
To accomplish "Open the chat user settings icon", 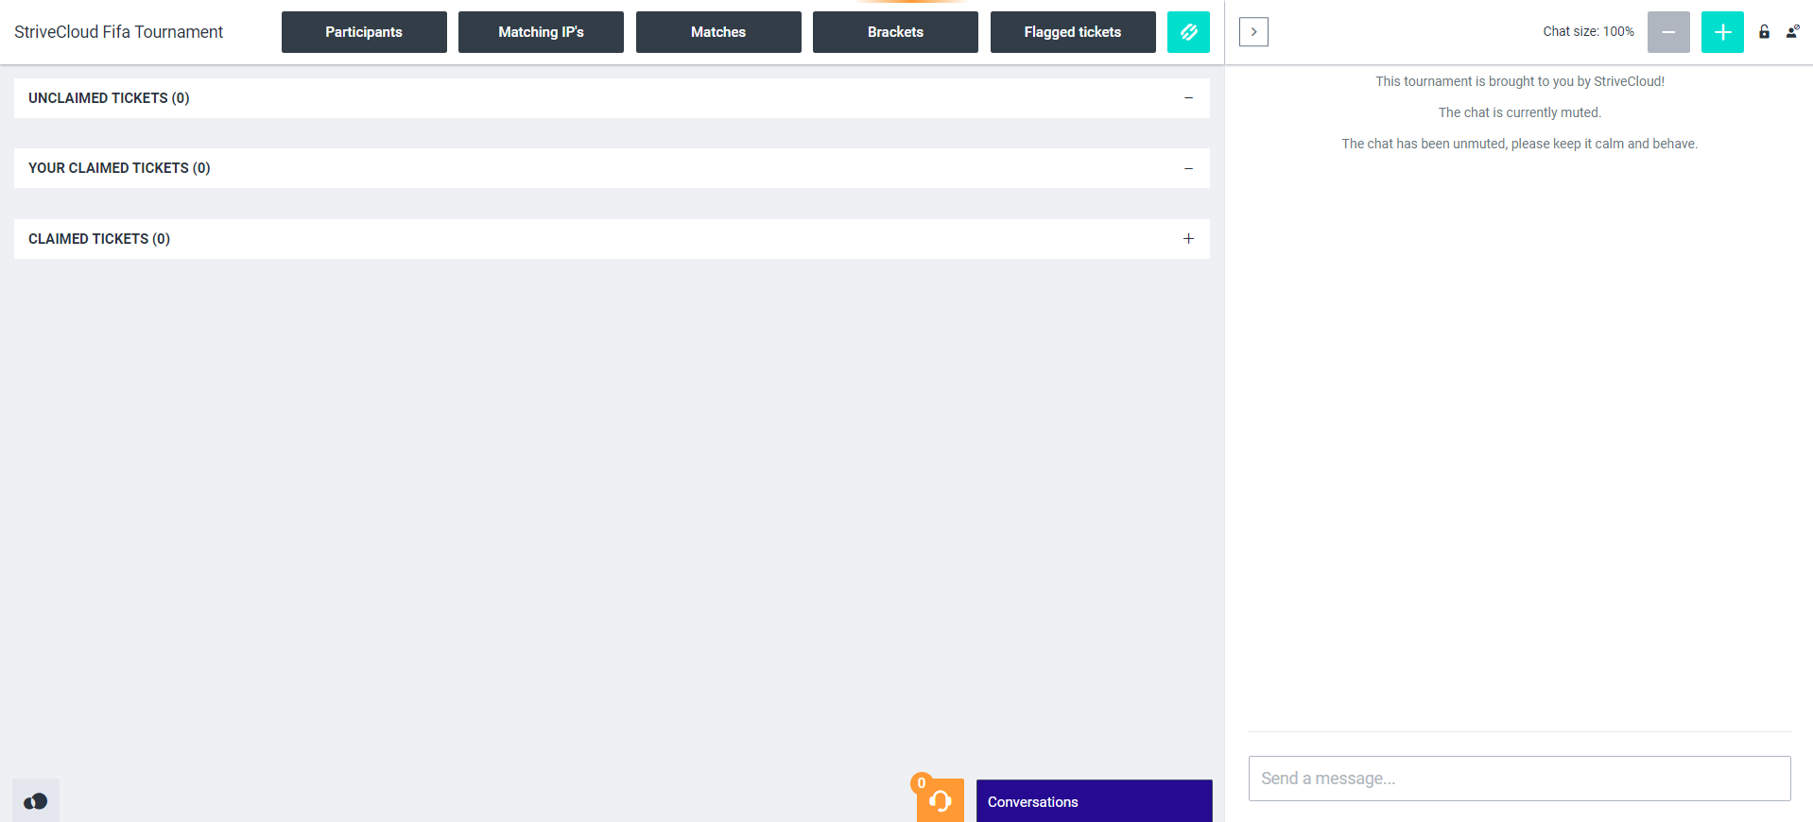I will tap(1792, 32).
